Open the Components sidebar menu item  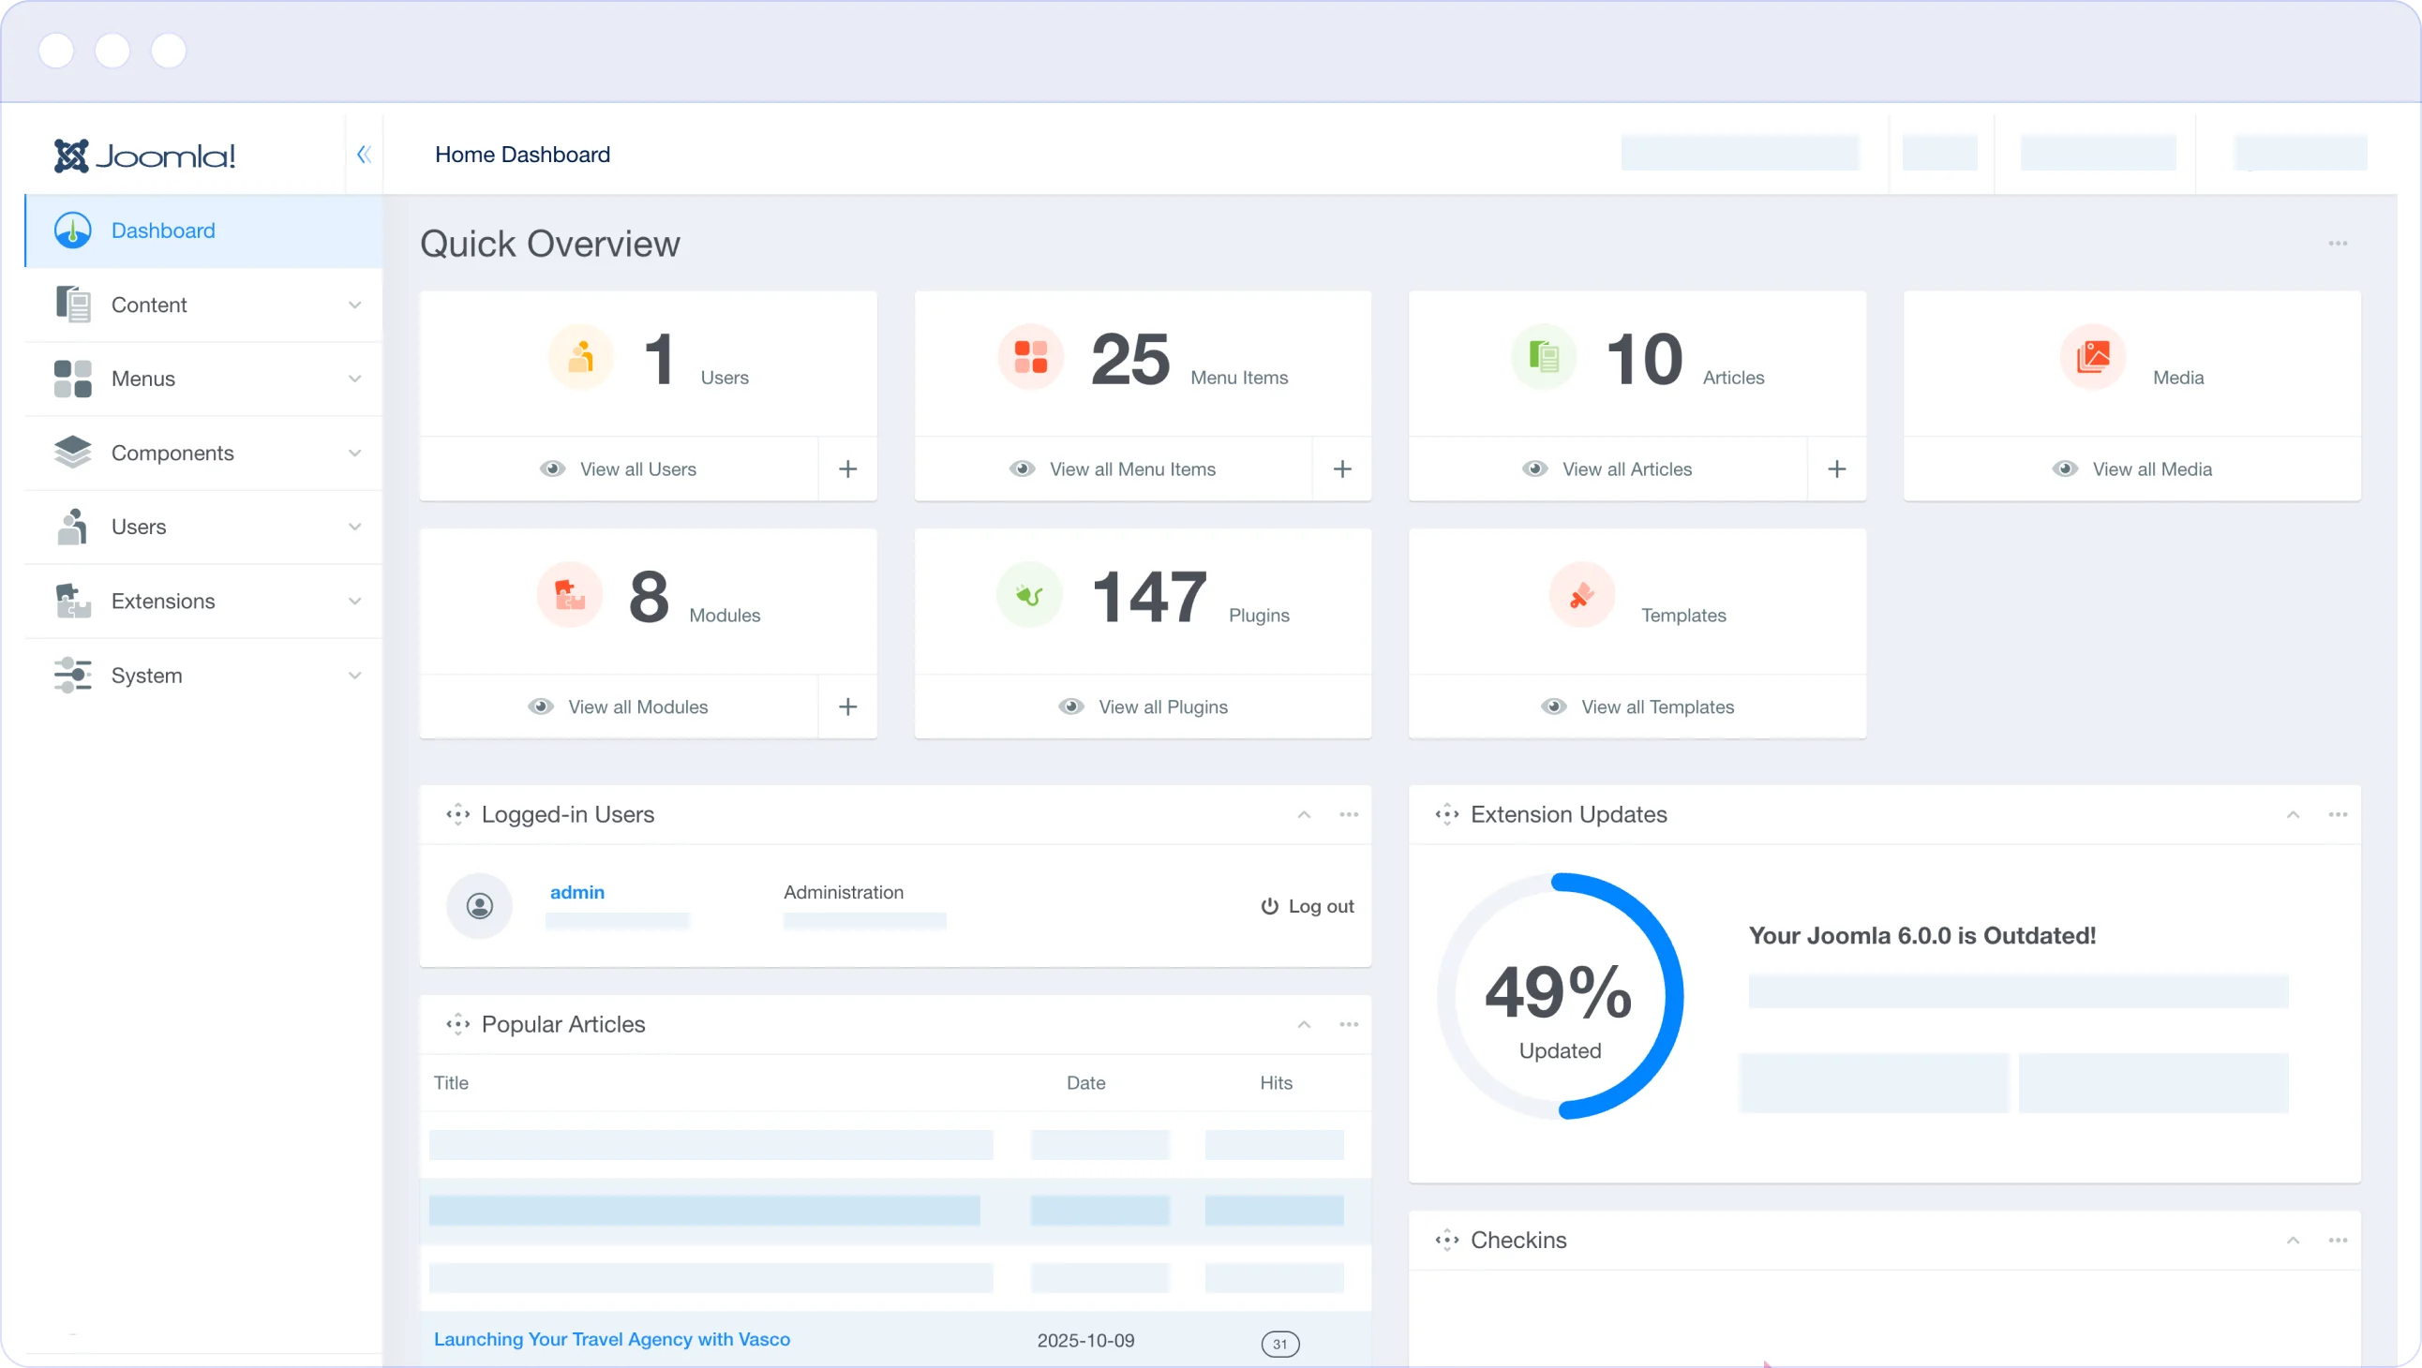[x=172, y=454]
